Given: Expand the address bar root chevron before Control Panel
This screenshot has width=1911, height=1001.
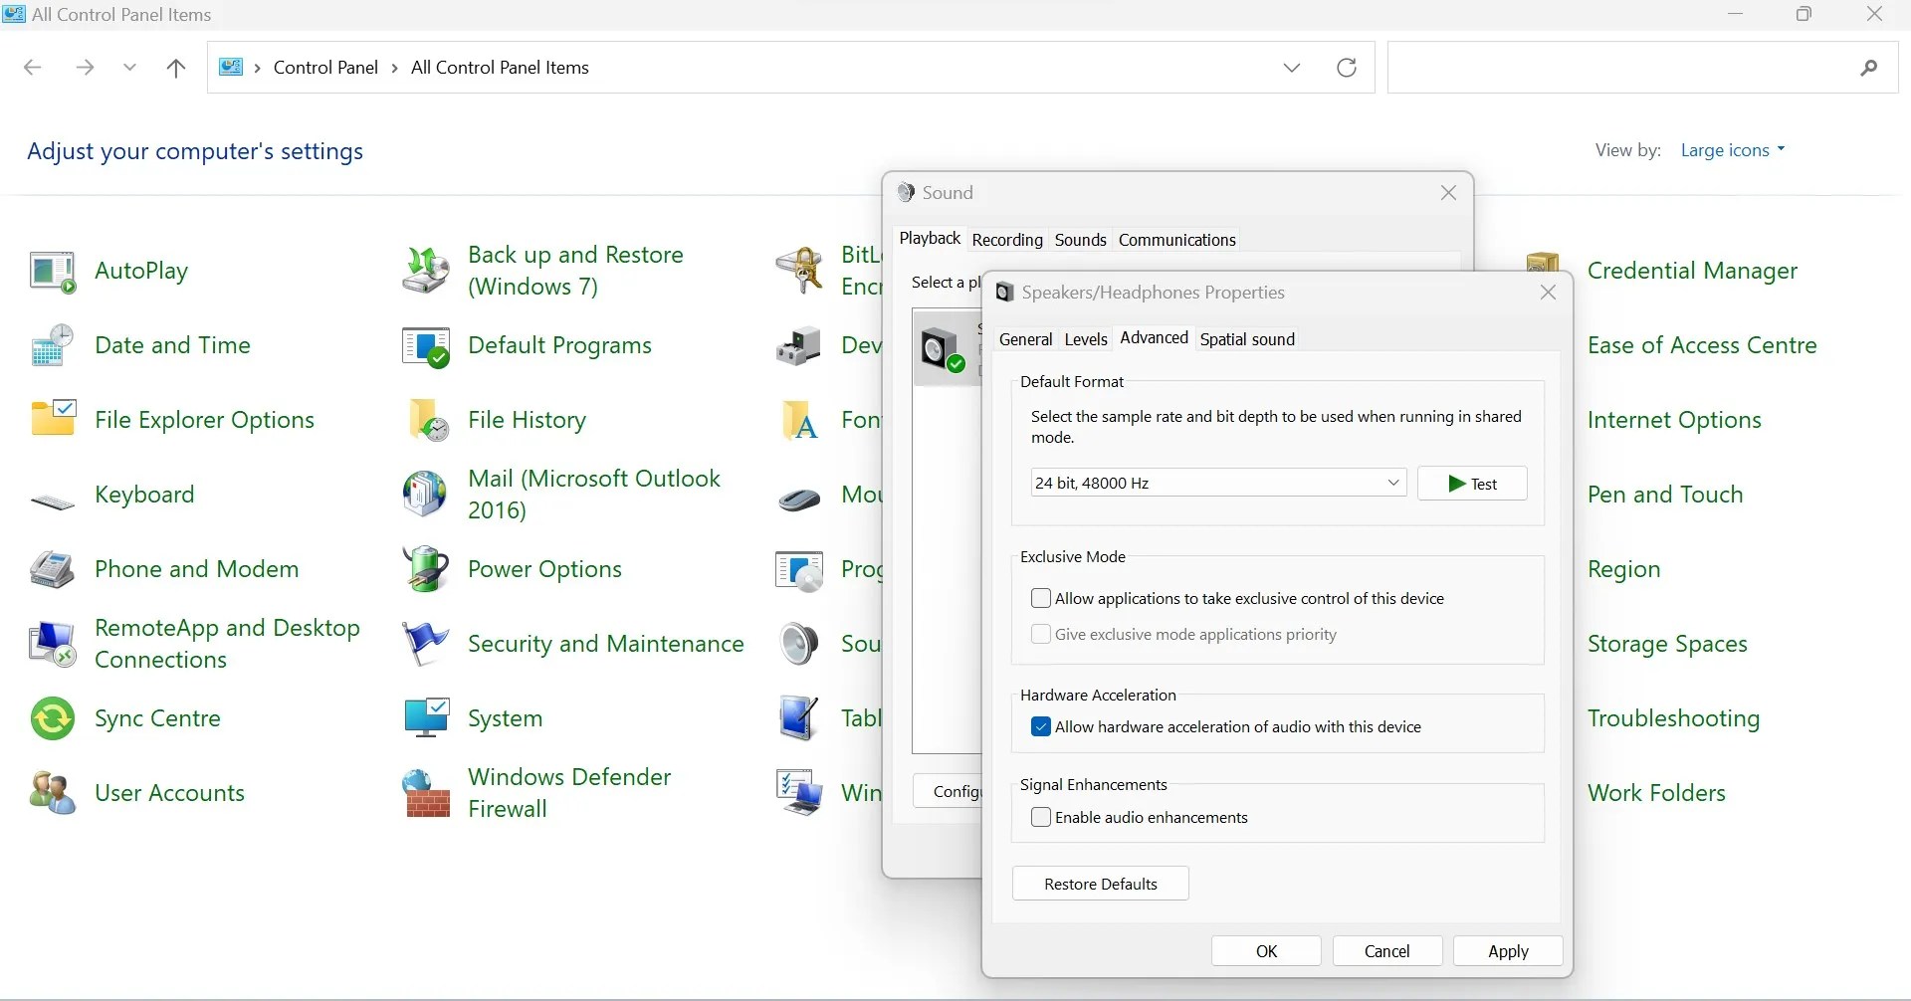Looking at the screenshot, I should [x=258, y=68].
